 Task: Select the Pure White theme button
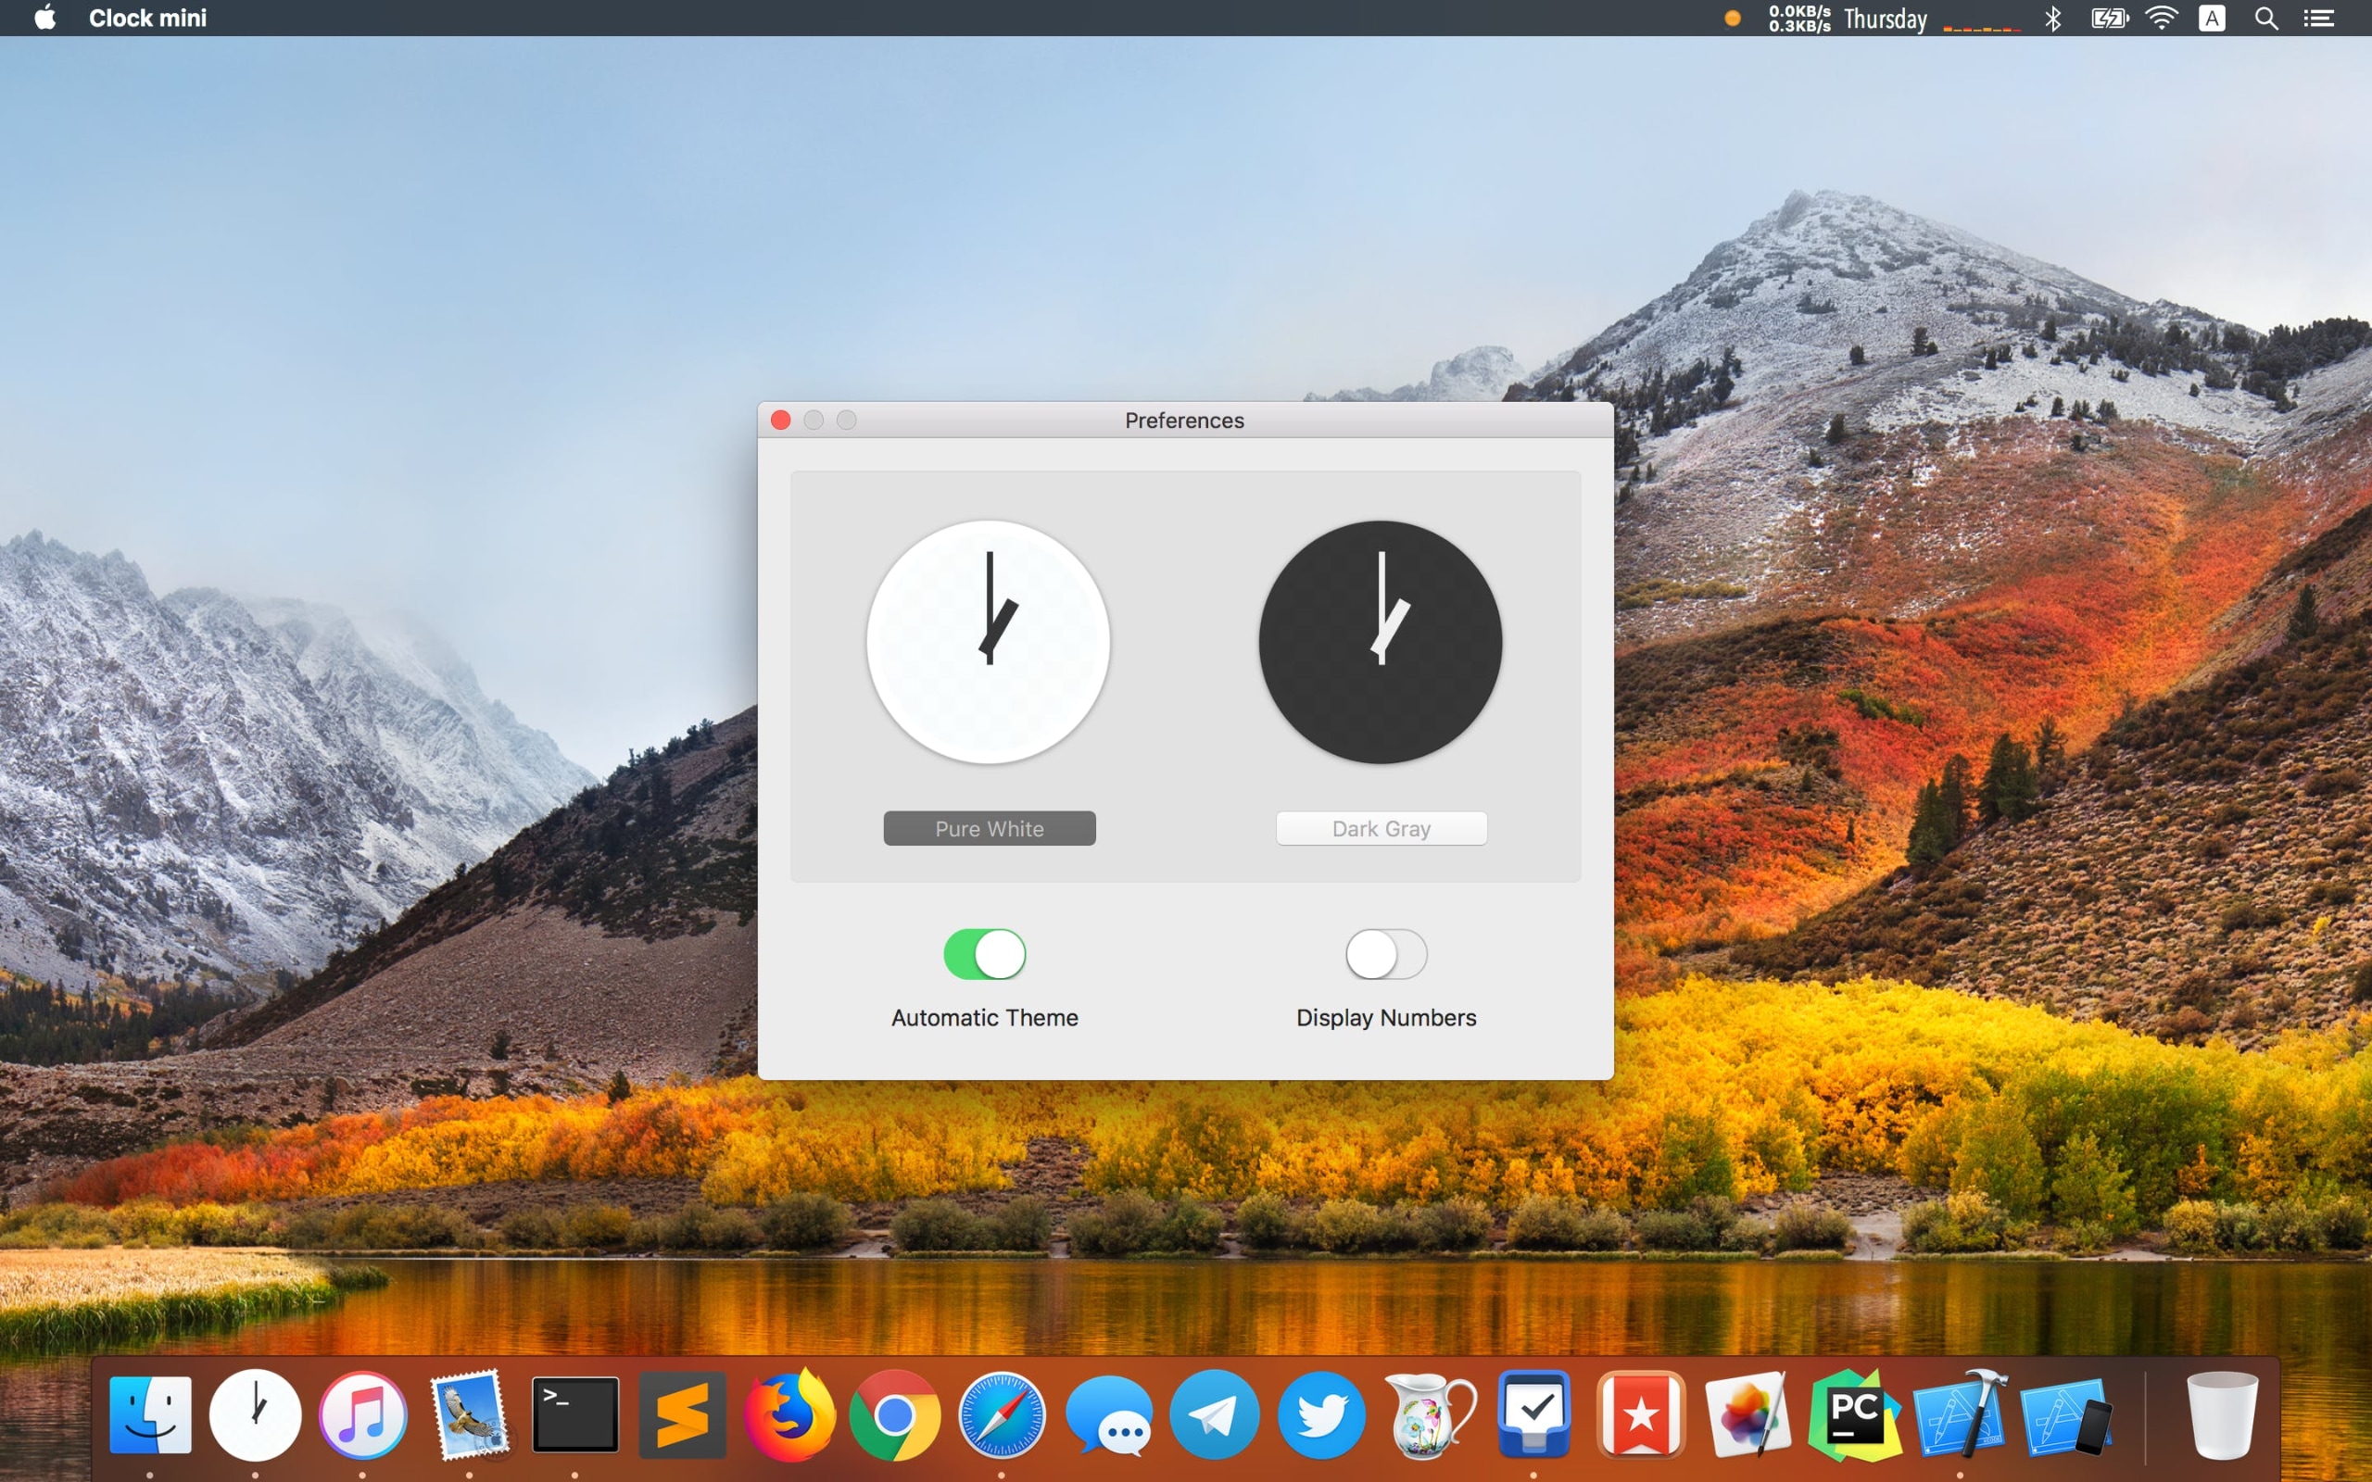pyautogui.click(x=989, y=828)
